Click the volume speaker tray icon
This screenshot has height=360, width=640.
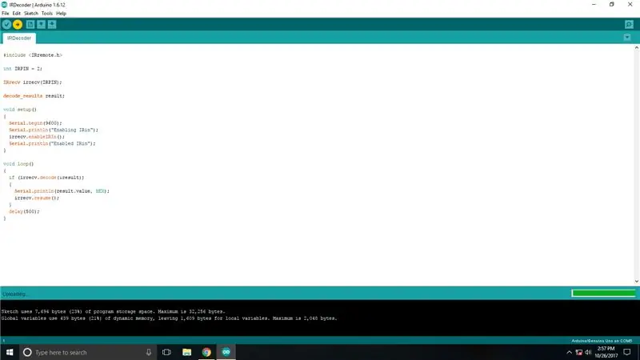coord(588,352)
